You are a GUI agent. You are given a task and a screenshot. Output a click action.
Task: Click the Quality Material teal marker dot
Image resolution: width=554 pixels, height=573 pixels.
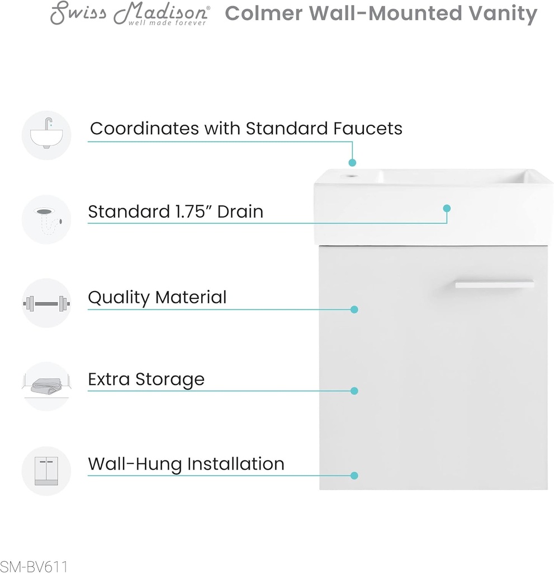click(x=354, y=309)
